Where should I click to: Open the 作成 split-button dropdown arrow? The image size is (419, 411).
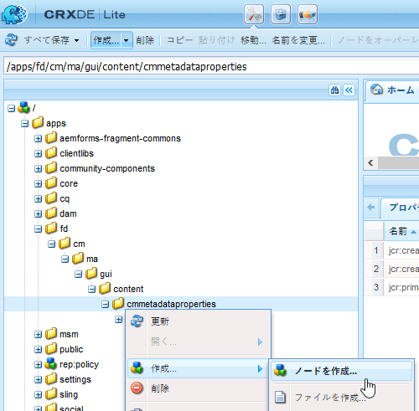point(127,40)
